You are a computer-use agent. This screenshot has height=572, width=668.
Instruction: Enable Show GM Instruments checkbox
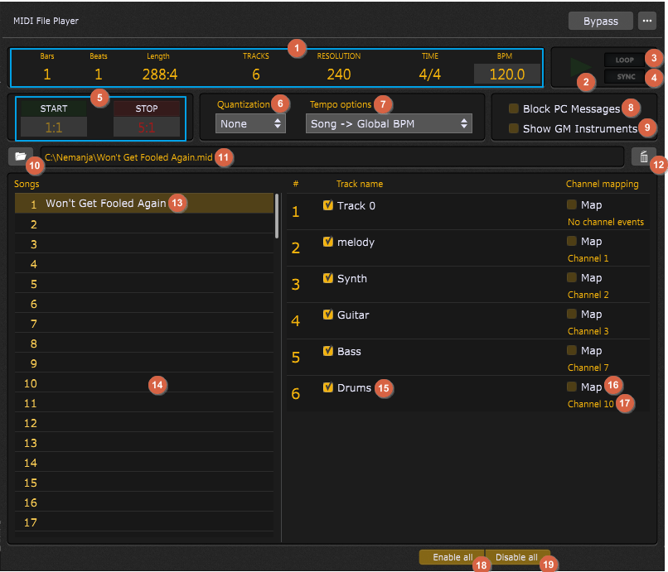(x=514, y=128)
